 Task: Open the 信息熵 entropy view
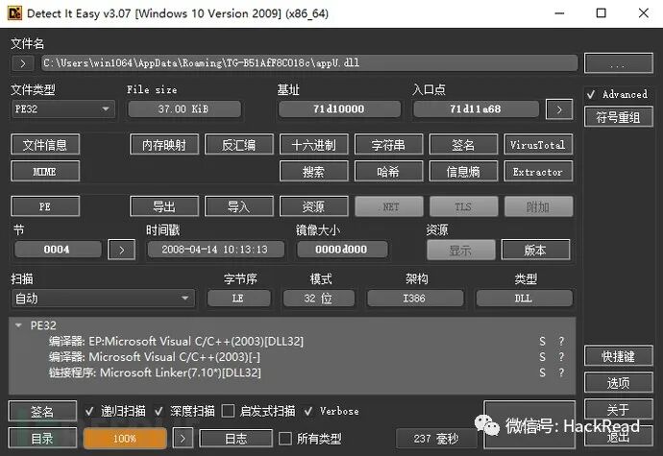pyautogui.click(x=463, y=172)
